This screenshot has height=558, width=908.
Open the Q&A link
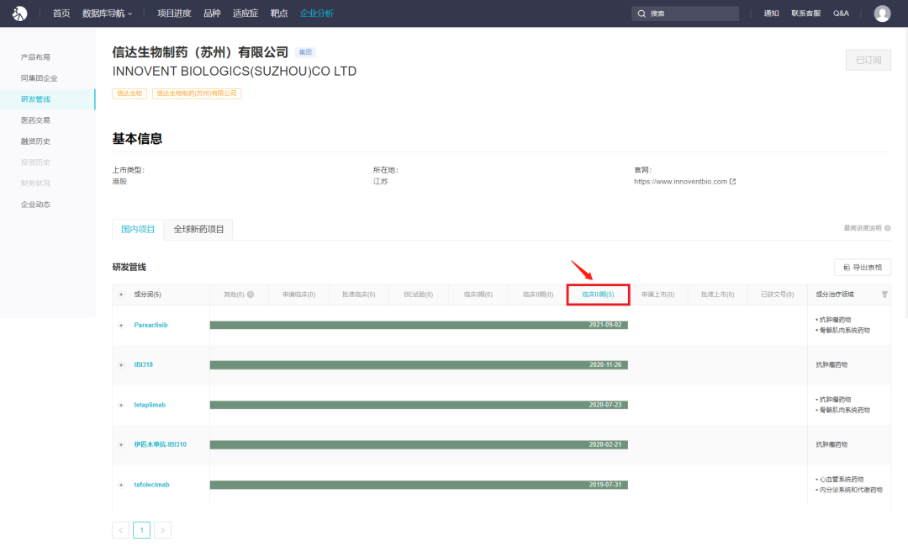(x=841, y=13)
